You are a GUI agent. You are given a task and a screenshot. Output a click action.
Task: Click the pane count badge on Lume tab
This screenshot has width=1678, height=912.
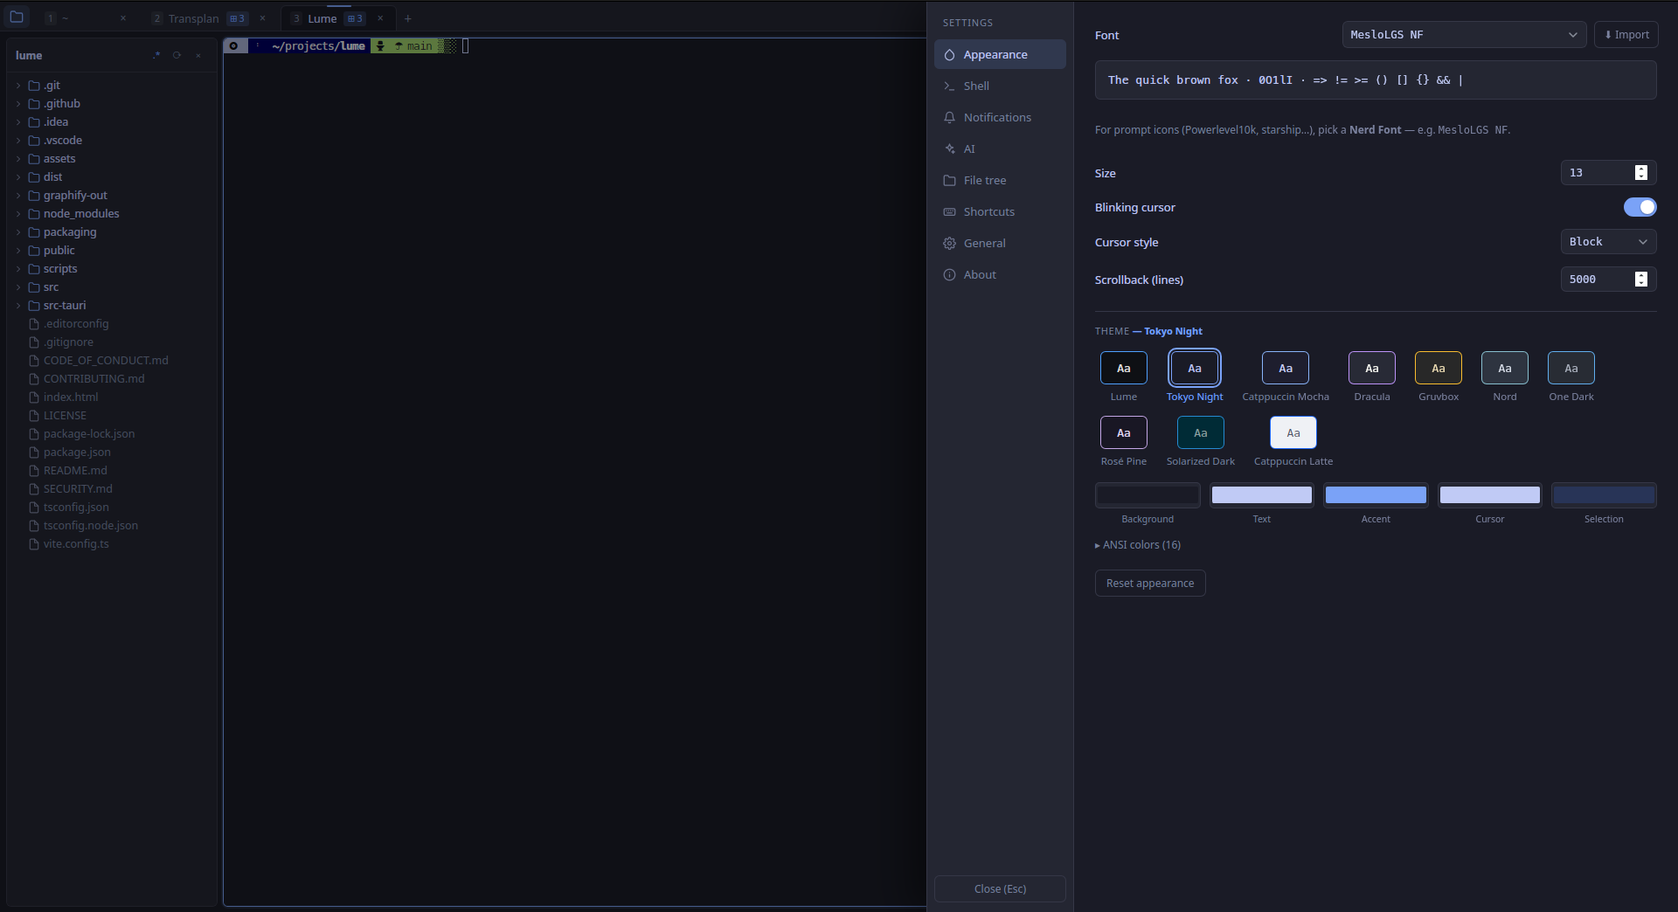pyautogui.click(x=355, y=18)
